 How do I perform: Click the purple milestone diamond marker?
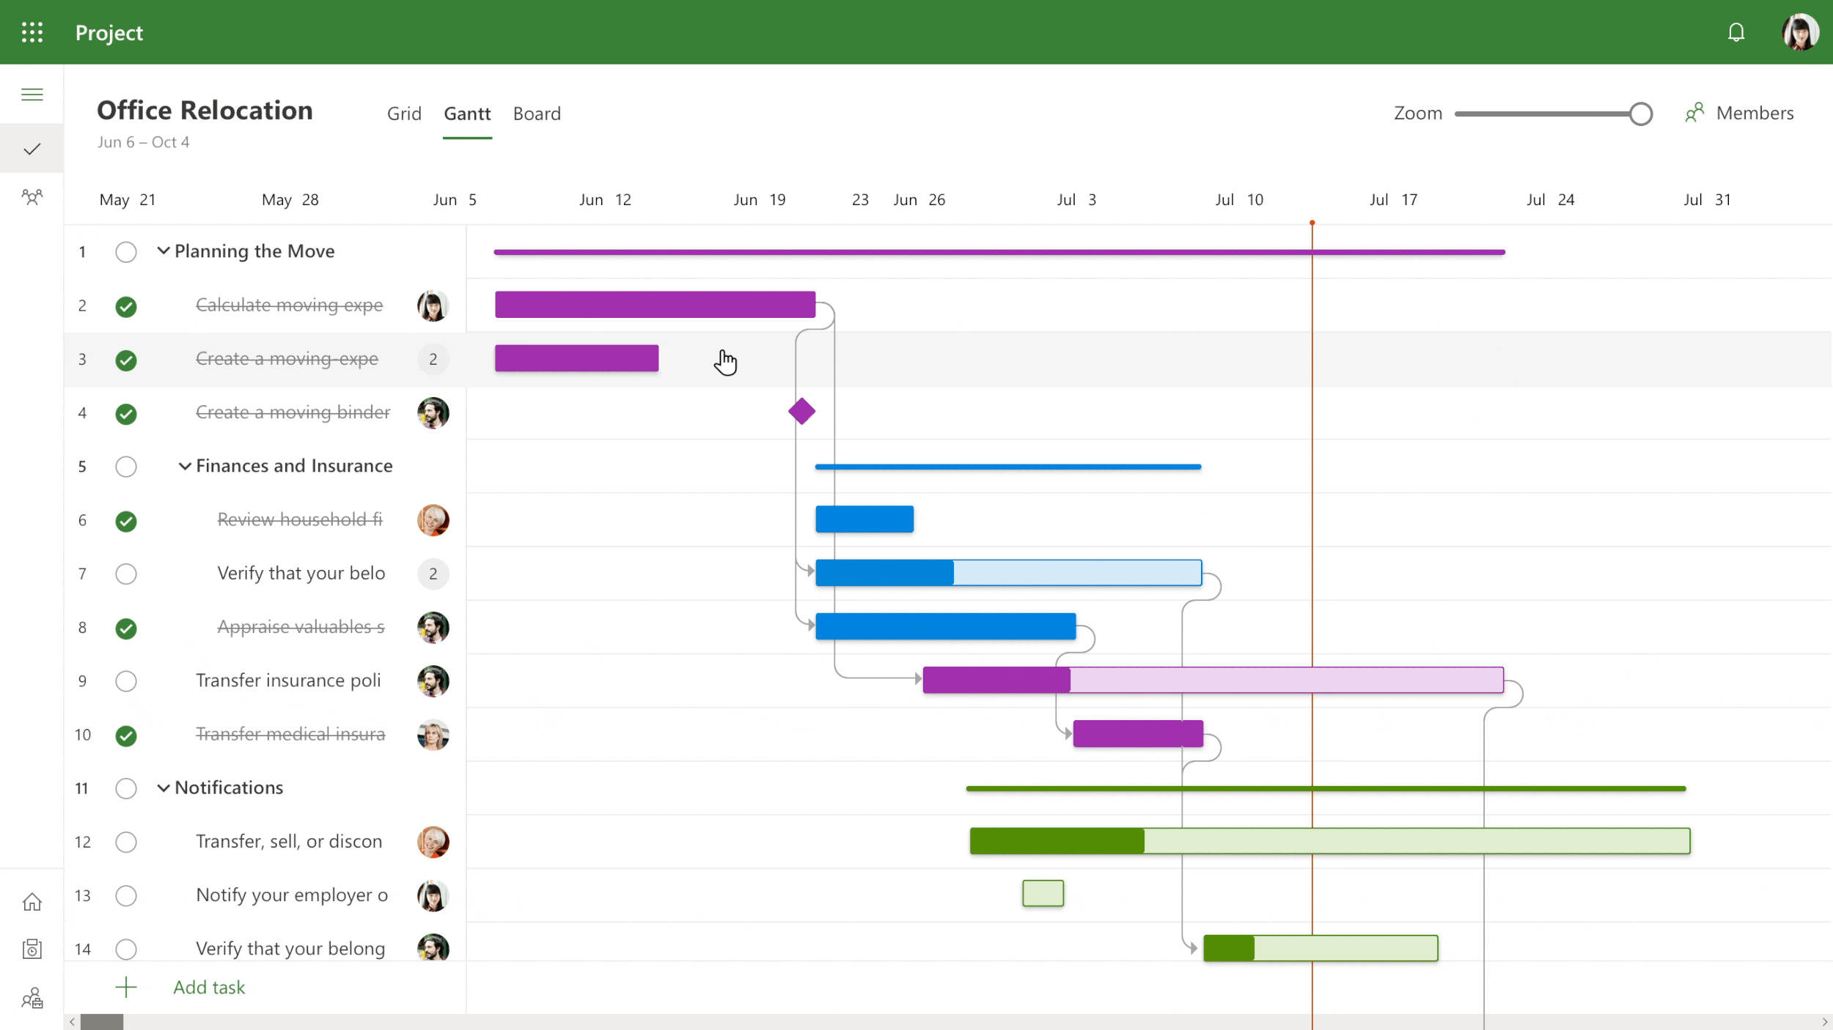coord(801,411)
